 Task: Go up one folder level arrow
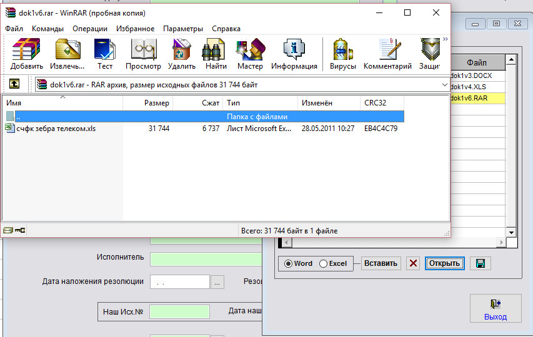click(x=14, y=84)
